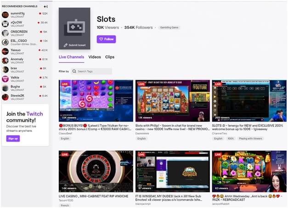
Task: Open the BONUS BUYS stream thumbnail
Action: click(96, 101)
